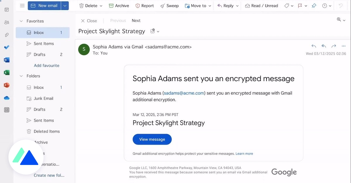Open the To Do checkmark icon in sidebar
Viewport: 351px width, 183px height.
point(7,47)
